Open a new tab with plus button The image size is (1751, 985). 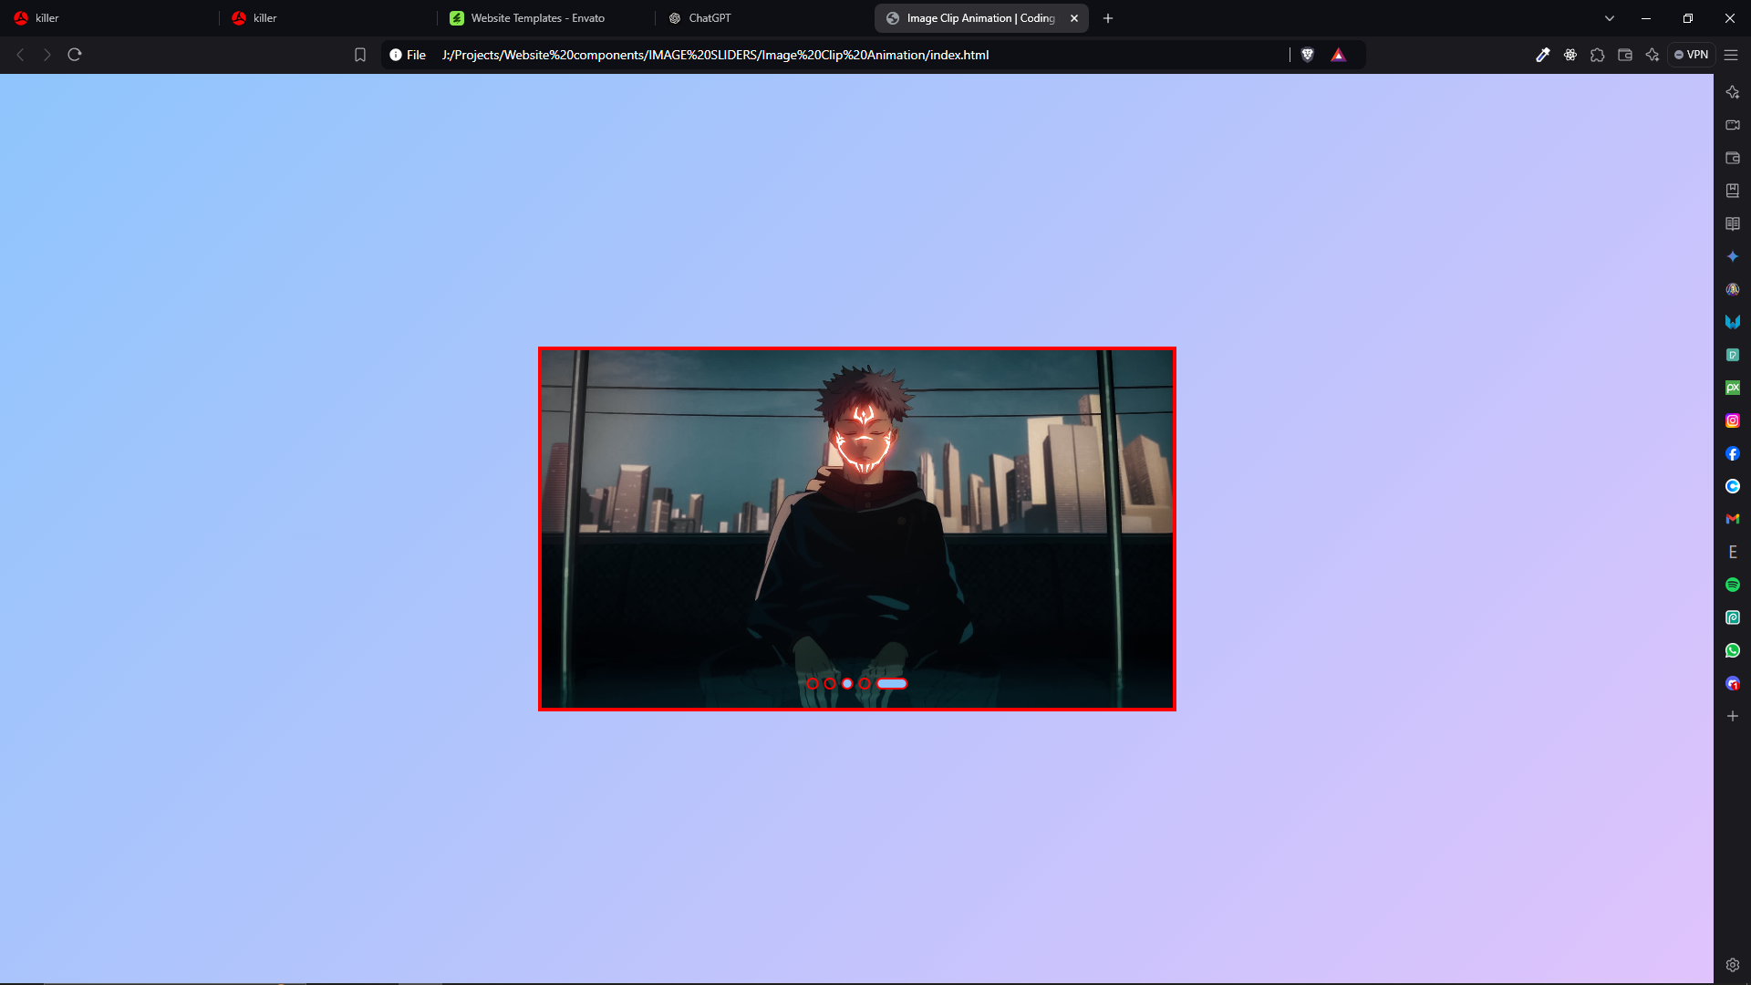pos(1108,18)
